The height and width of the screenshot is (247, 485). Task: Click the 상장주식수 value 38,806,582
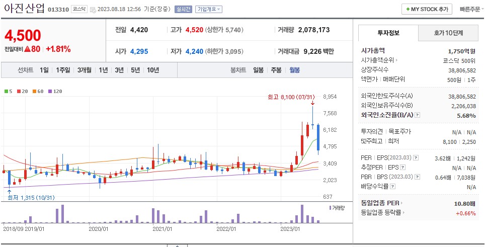462,70
